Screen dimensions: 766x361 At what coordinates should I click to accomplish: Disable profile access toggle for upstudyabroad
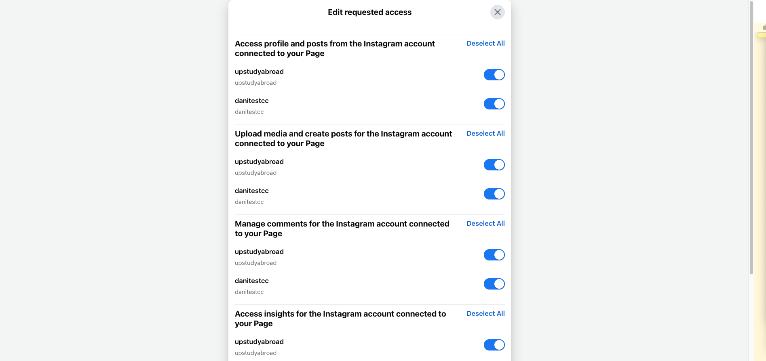[x=494, y=75]
